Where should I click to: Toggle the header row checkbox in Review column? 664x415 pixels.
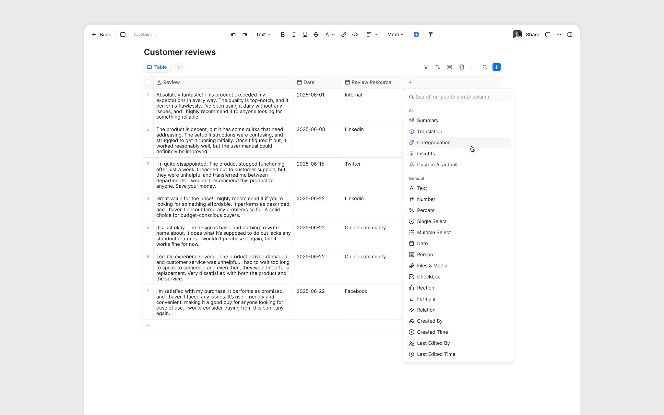click(x=148, y=82)
